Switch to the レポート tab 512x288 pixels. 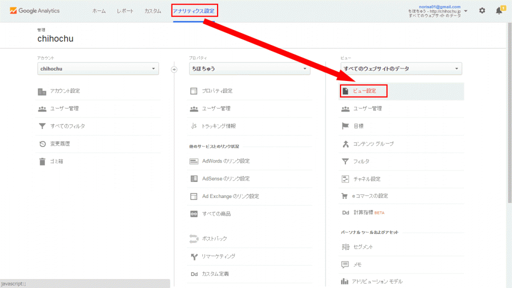(124, 10)
